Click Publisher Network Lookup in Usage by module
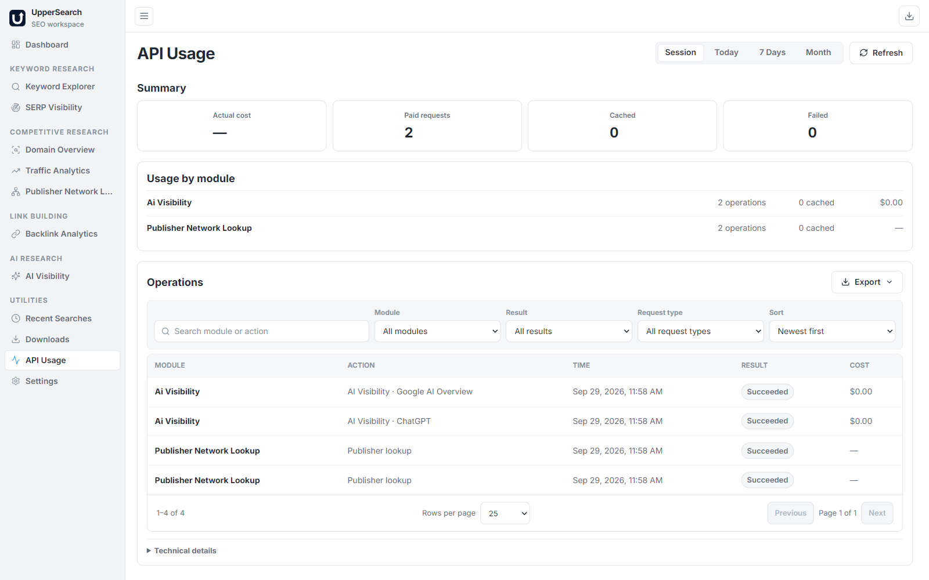The image size is (929, 580). click(x=199, y=228)
